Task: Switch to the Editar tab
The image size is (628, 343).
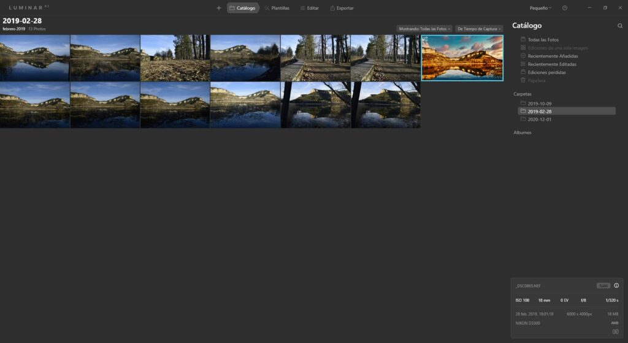Action: click(309, 8)
